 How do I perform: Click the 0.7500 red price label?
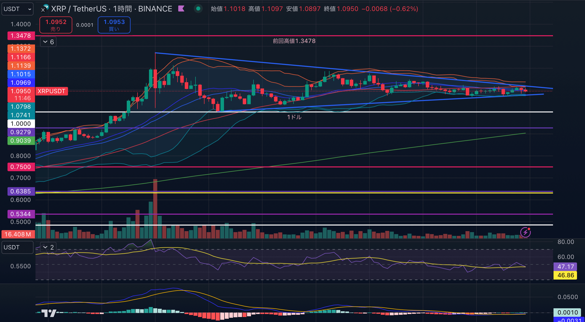point(21,167)
